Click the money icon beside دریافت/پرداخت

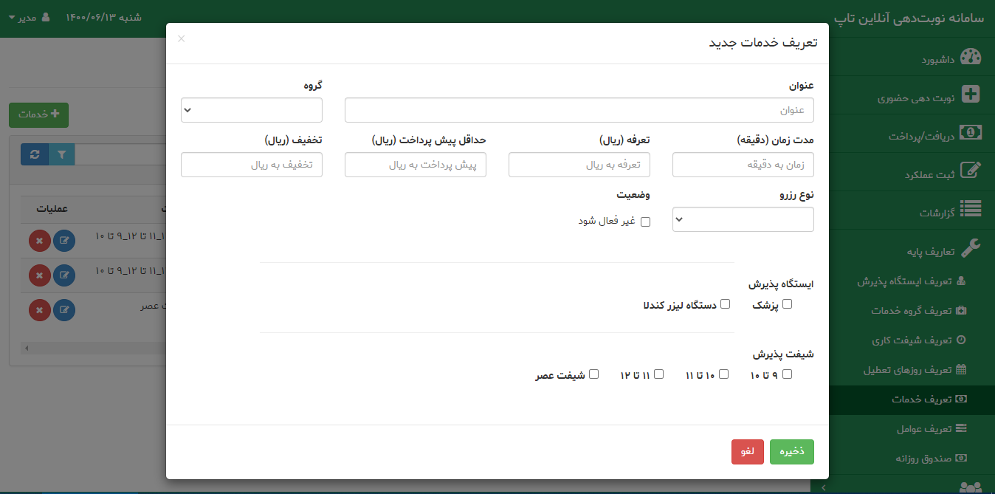pos(971,133)
